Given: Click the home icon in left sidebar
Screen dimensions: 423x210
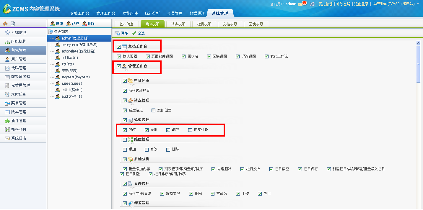Looking at the screenshot, I should pos(5,24).
